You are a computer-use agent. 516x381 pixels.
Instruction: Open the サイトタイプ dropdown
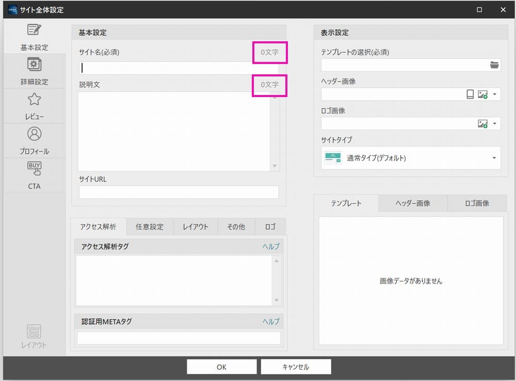[x=494, y=158]
